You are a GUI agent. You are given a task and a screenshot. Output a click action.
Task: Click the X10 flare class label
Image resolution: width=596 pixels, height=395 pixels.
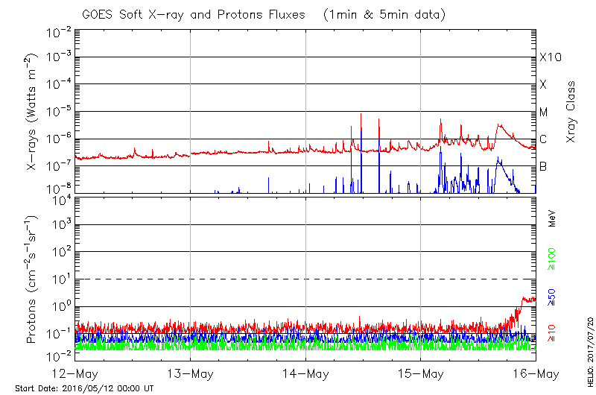[550, 57]
